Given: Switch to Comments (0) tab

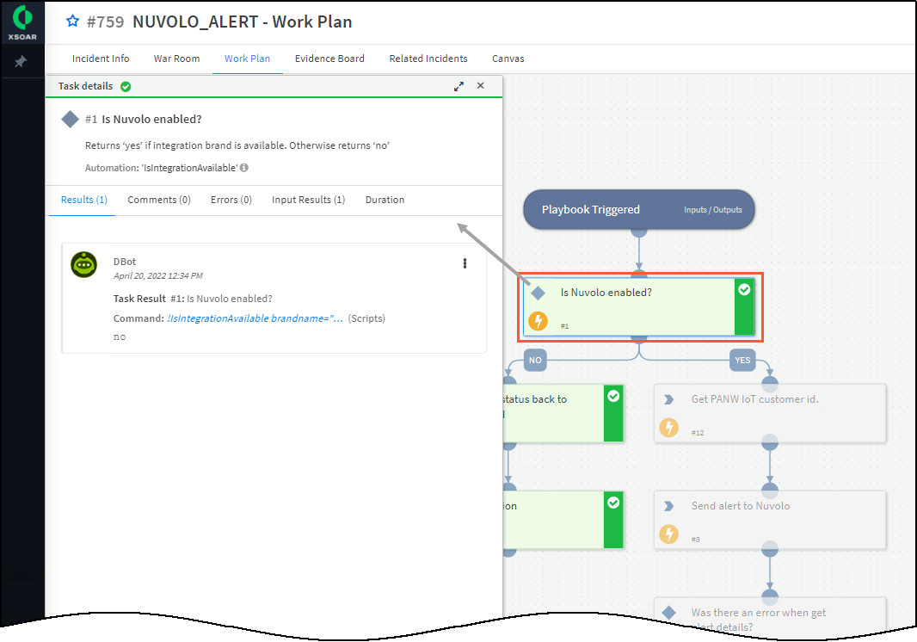Looking at the screenshot, I should tap(159, 200).
